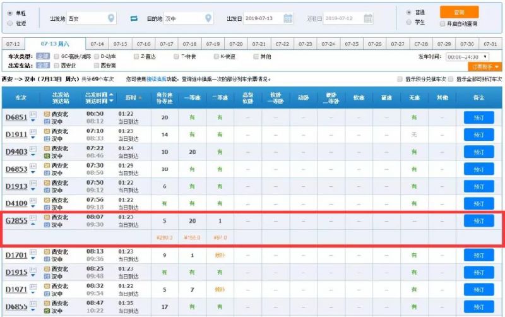Image resolution: width=505 pixels, height=317 pixels.
Task: Click the swap departure and destination icon
Action: pyautogui.click(x=134, y=19)
